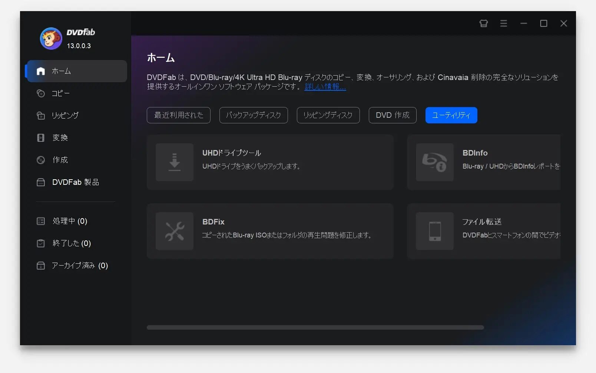Open 作成 from the sidebar
The height and width of the screenshot is (373, 596).
60,160
